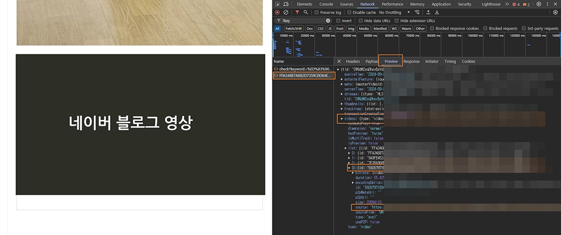The image size is (561, 235).
Task: Open the 2 issues indicator
Action: [526, 4]
